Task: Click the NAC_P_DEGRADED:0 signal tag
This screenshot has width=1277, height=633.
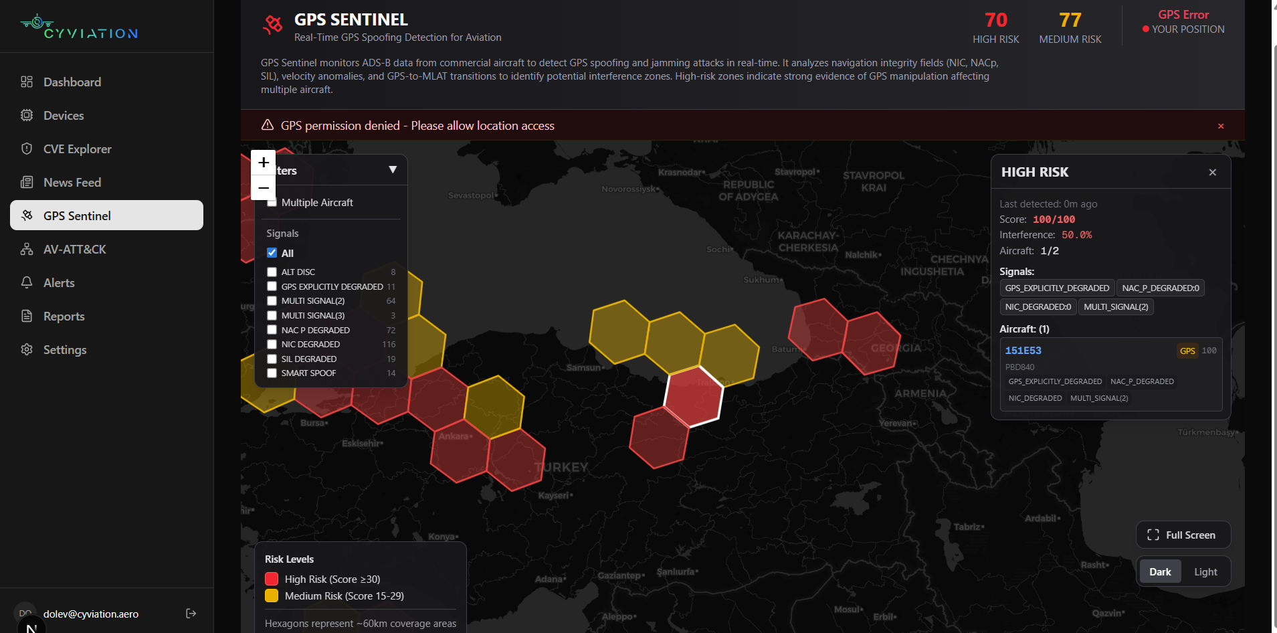Action: (1161, 288)
